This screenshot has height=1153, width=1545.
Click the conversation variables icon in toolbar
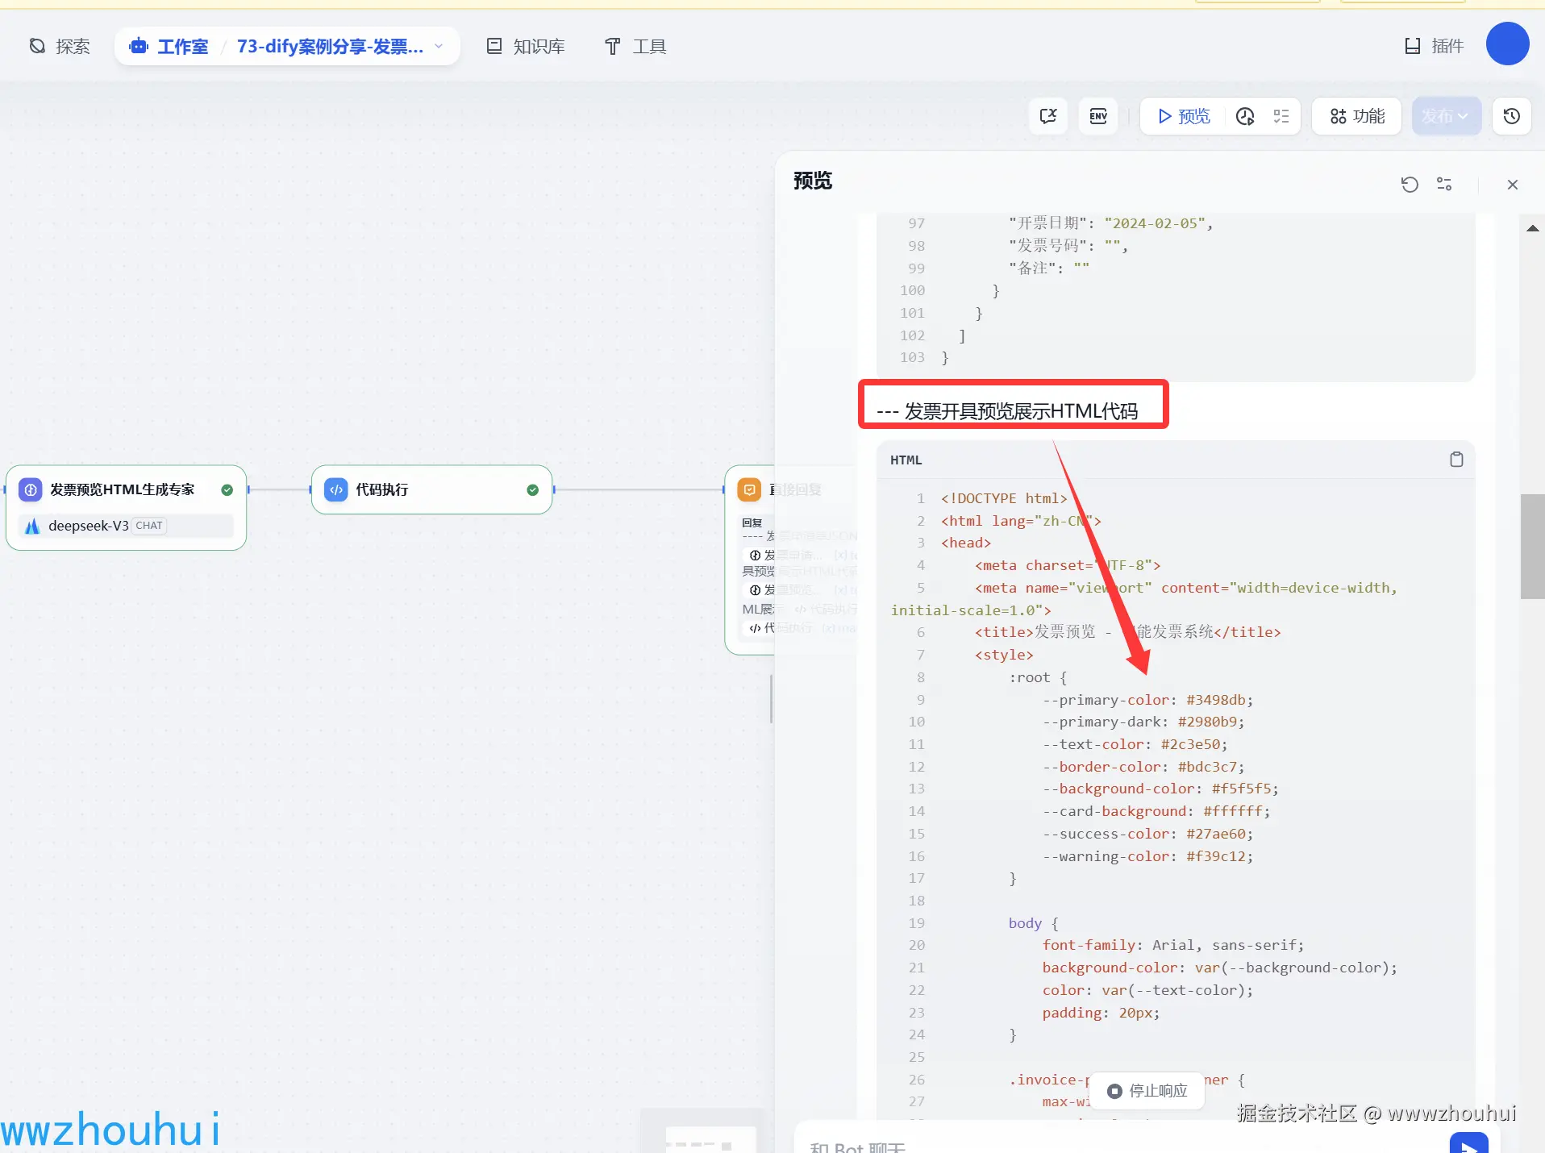pos(1048,116)
